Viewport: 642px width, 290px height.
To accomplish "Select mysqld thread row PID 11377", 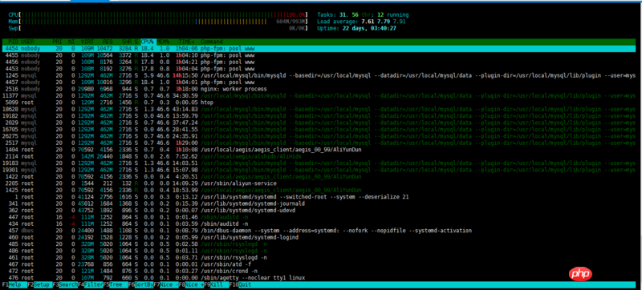I will pos(319,95).
